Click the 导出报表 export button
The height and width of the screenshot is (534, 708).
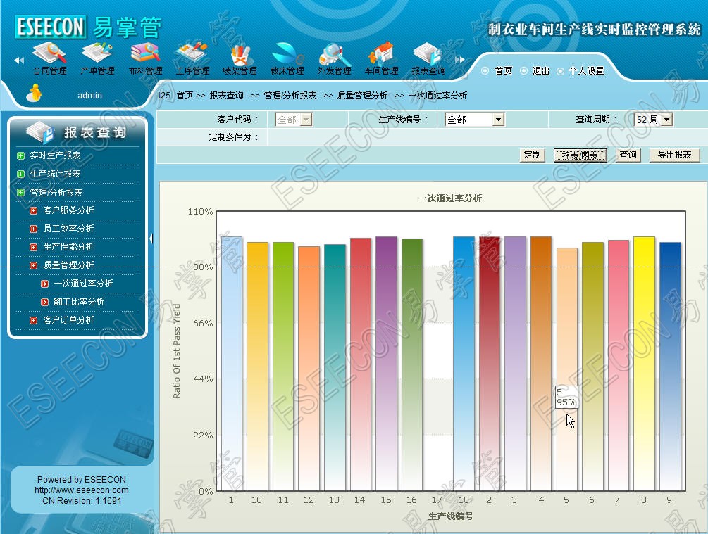point(674,155)
